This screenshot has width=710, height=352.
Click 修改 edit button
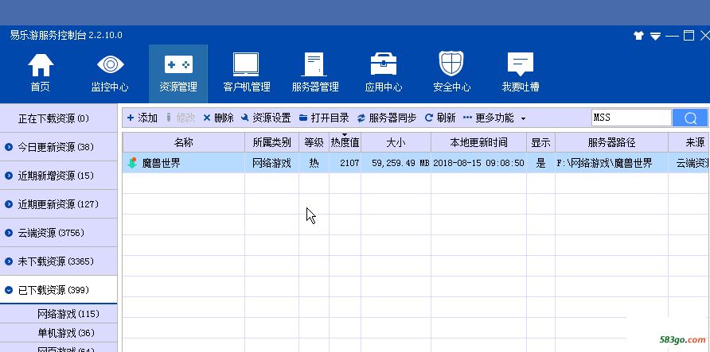pyautogui.click(x=181, y=118)
